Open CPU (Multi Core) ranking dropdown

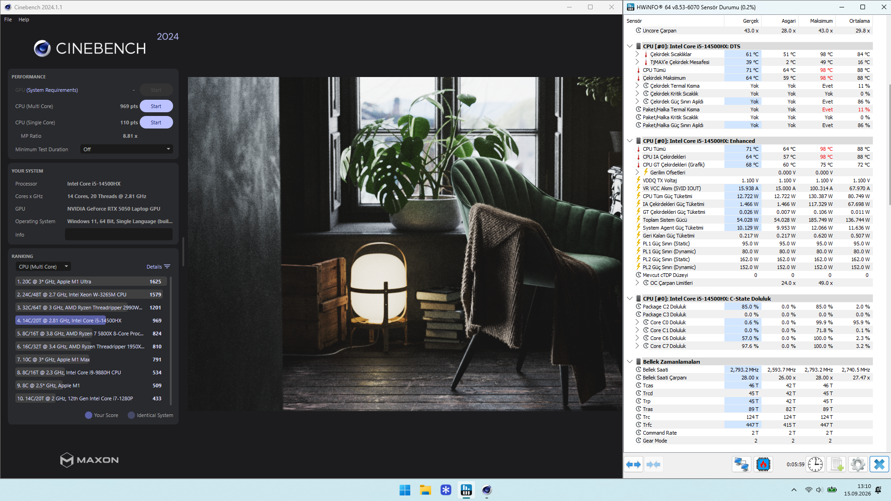pyautogui.click(x=43, y=267)
